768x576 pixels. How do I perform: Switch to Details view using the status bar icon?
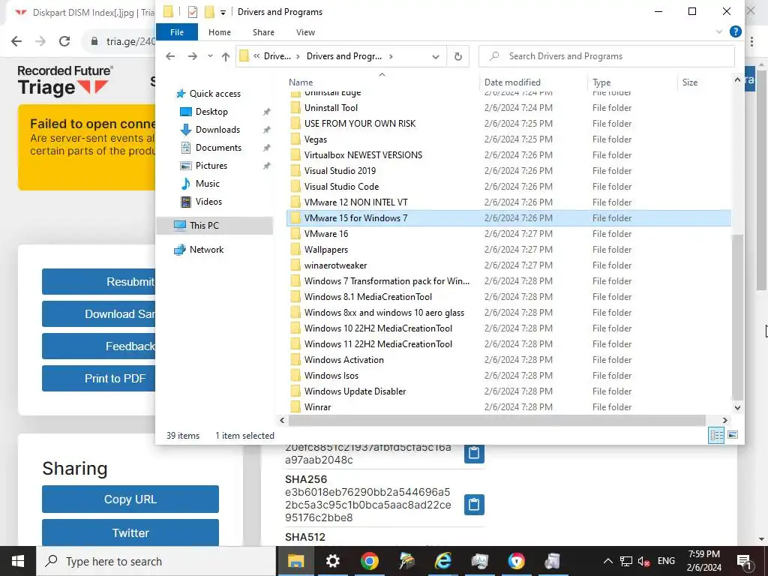(716, 435)
